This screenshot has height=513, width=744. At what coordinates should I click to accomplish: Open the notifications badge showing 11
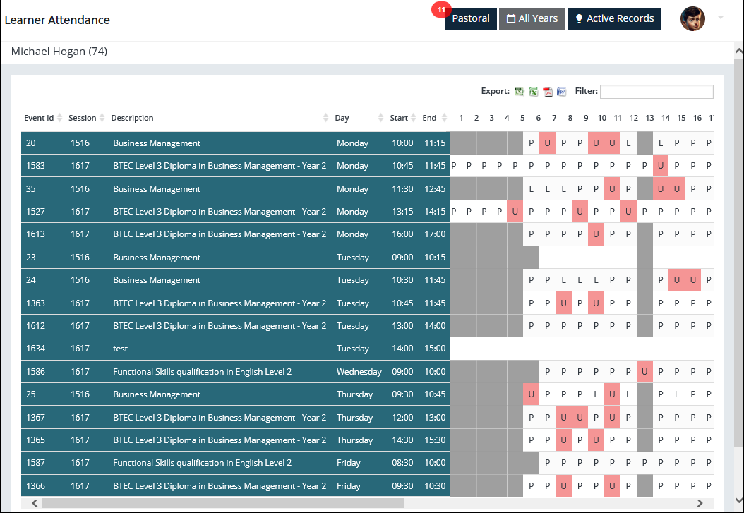(x=441, y=10)
